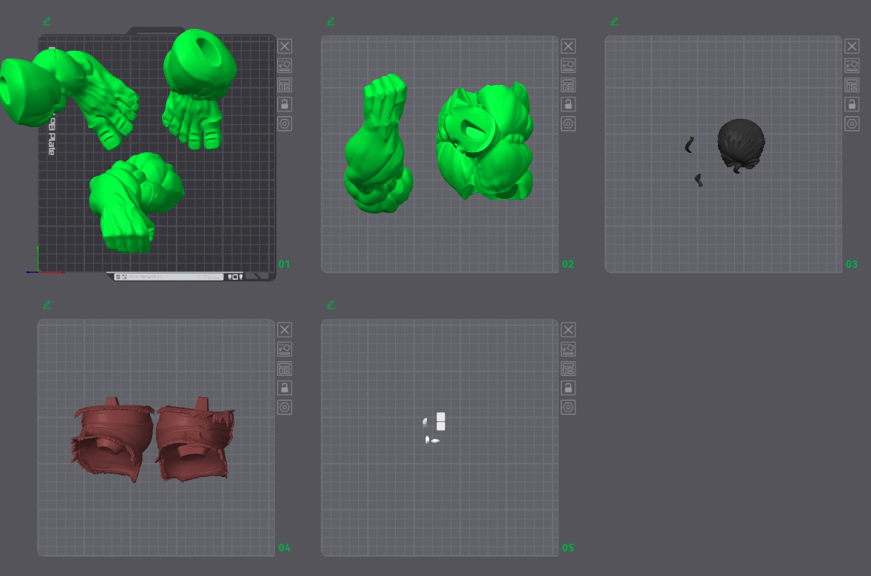Remove plate 01 with its X icon
Image resolution: width=871 pixels, height=576 pixels.
(284, 46)
